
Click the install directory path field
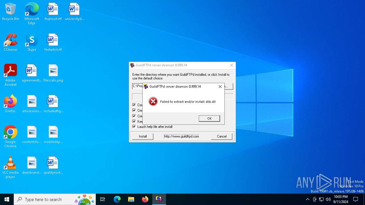point(137,86)
